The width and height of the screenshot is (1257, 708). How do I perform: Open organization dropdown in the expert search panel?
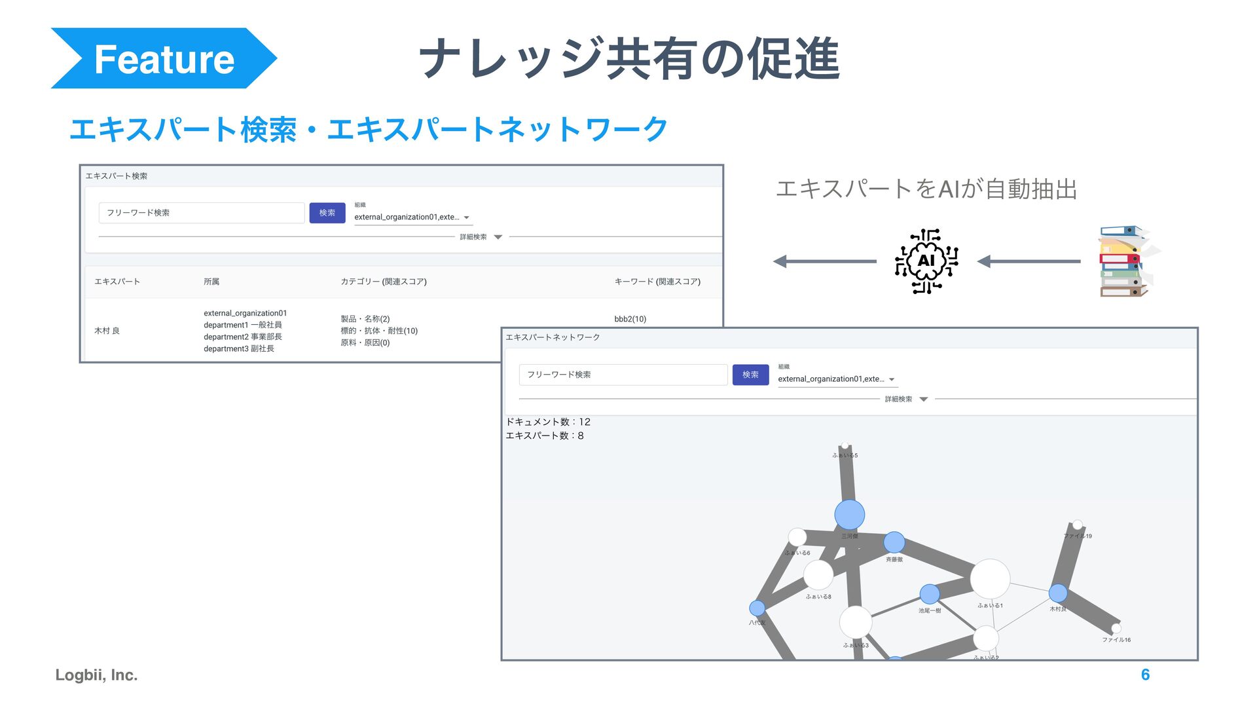(412, 217)
